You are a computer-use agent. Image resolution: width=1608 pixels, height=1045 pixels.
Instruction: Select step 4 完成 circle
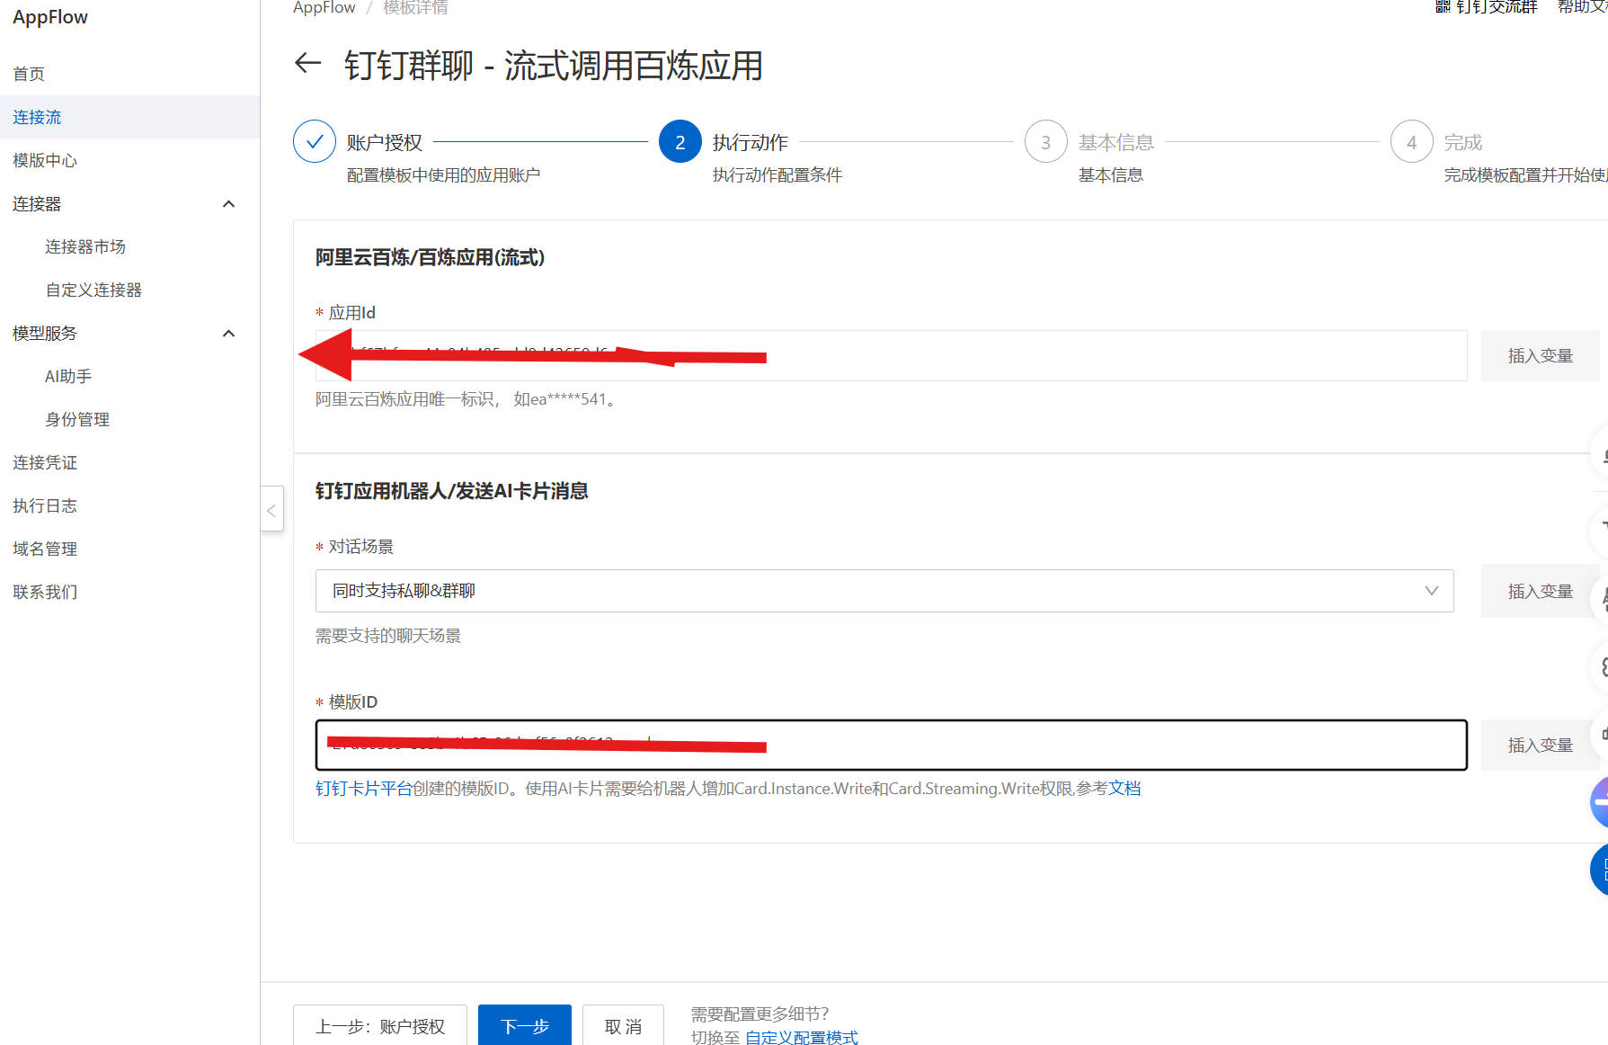pos(1412,141)
